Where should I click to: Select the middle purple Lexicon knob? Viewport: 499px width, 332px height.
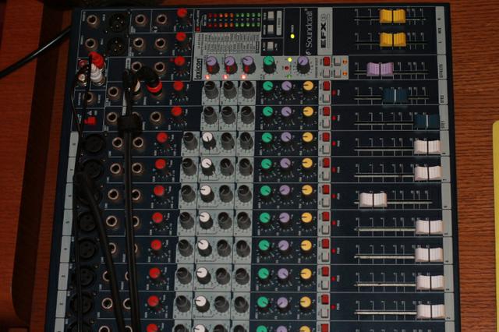click(x=231, y=65)
